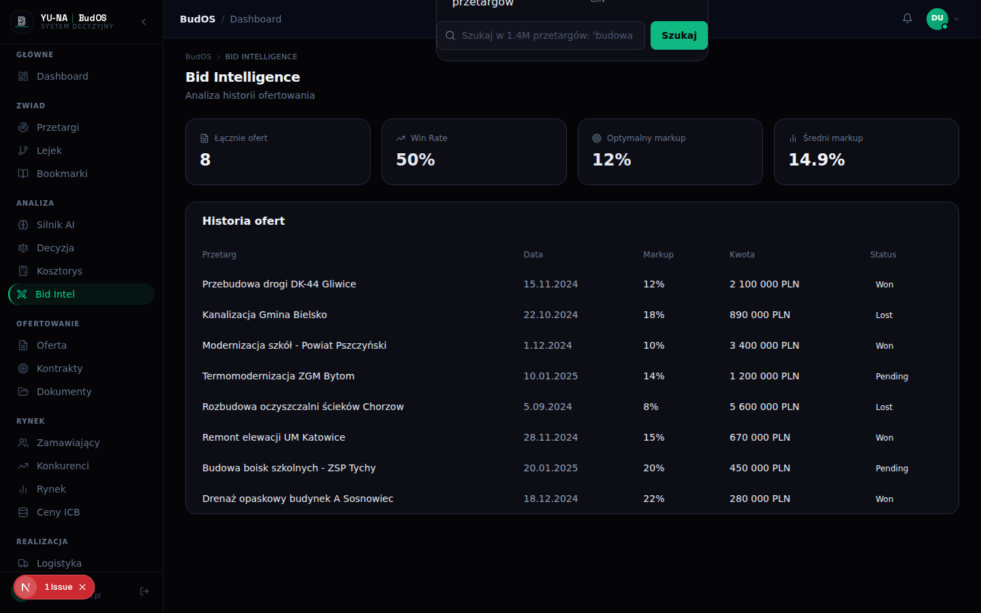Open the Kontrakty badge icon
This screenshot has width=981, height=613.
23,368
